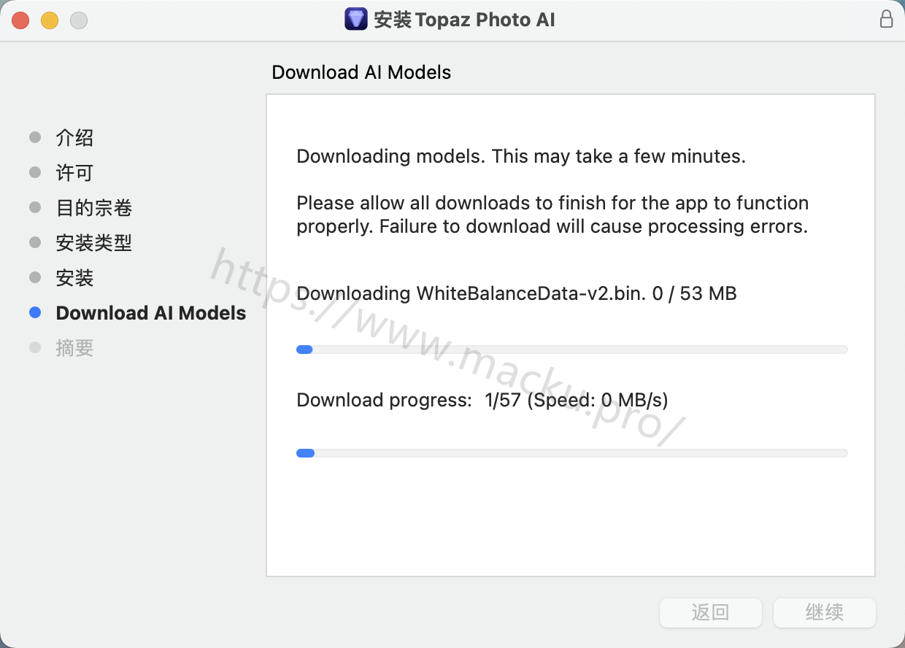The width and height of the screenshot is (905, 648).
Task: Click the blue bullet beside Download AI Models
Action: point(35,313)
